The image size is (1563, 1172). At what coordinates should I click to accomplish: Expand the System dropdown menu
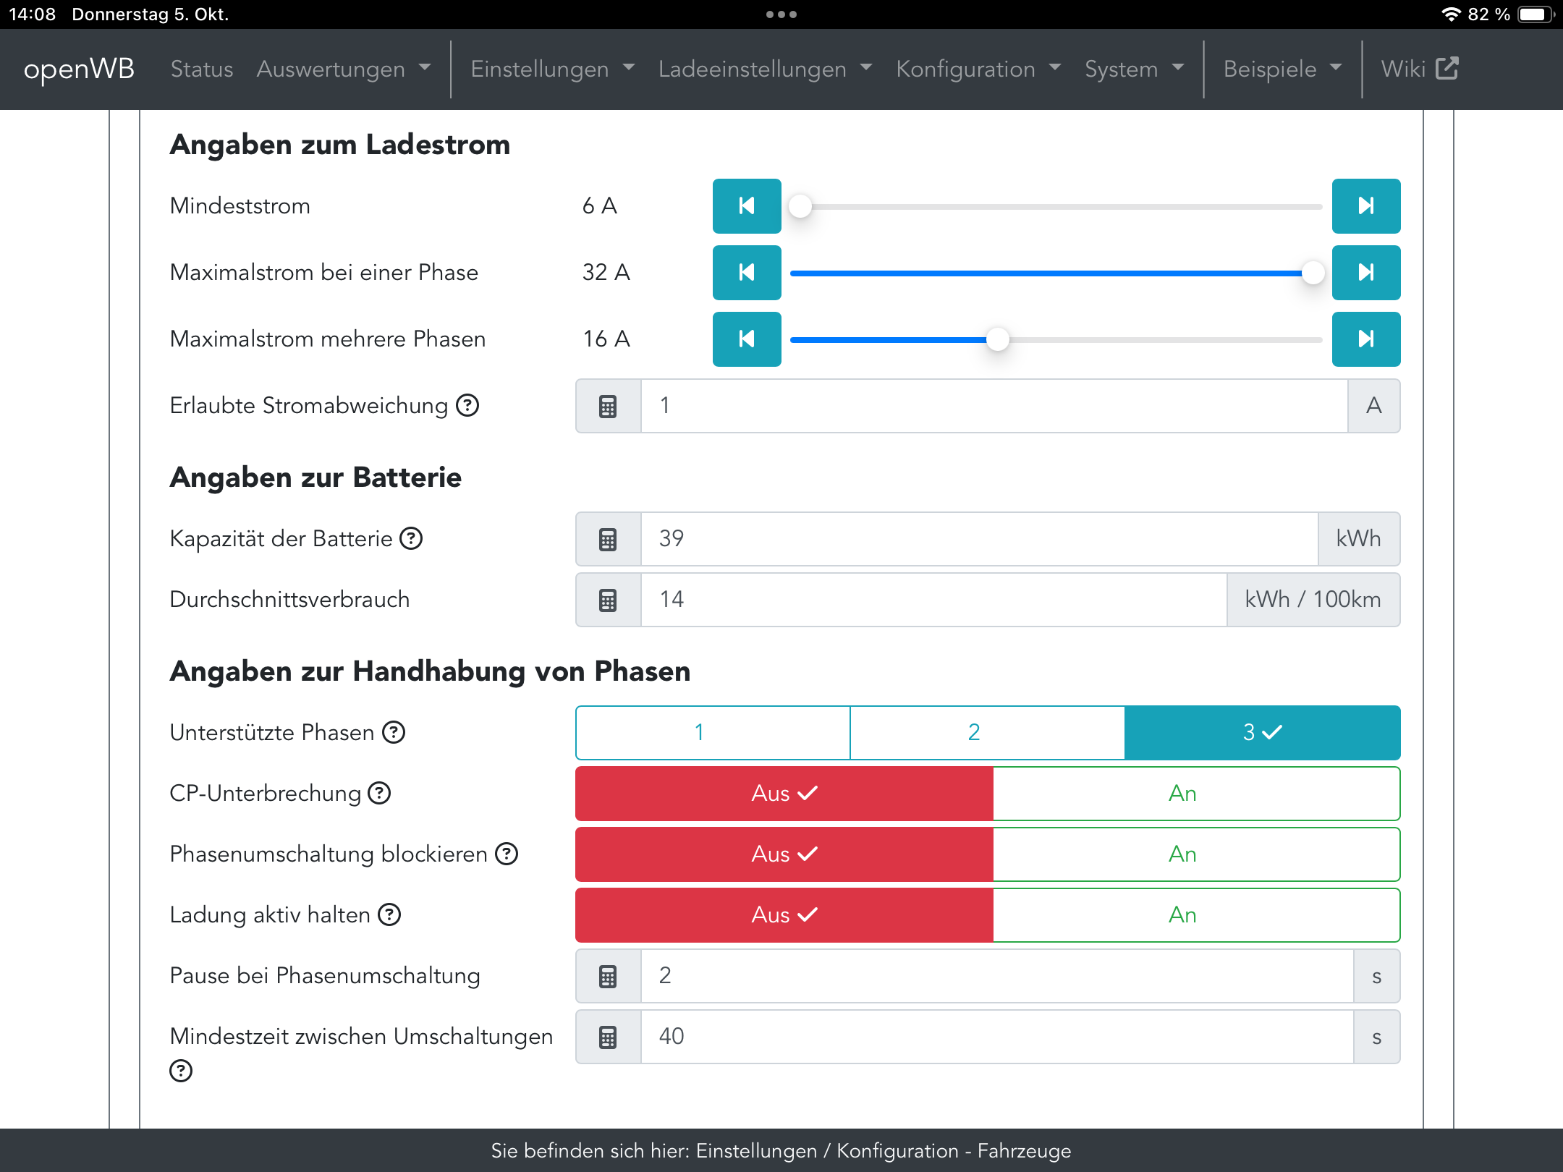coord(1133,69)
